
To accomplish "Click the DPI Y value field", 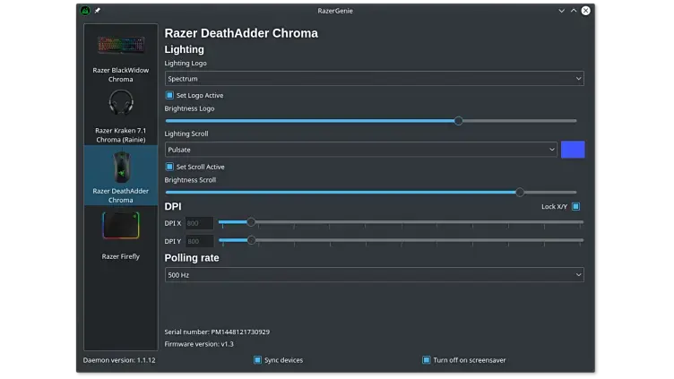I will (x=200, y=241).
